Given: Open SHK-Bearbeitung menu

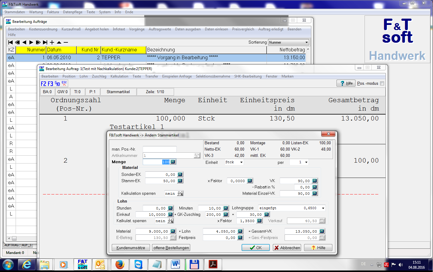Looking at the screenshot, I should point(248,76).
